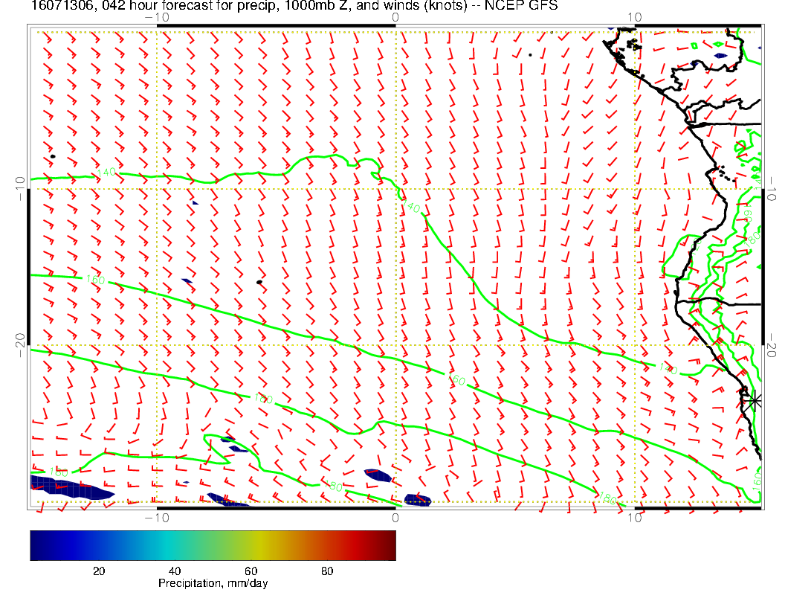Click the -10 longitude label on the bottom axis
Viewport: 785px width, 607px height.
[x=156, y=517]
